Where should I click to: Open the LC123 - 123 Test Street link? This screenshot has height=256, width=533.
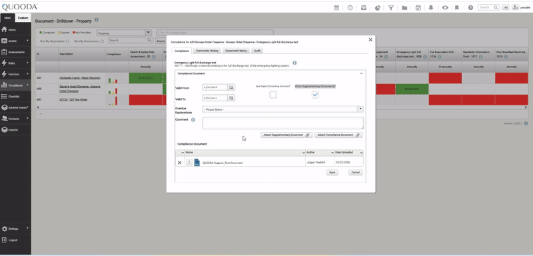pos(73,99)
